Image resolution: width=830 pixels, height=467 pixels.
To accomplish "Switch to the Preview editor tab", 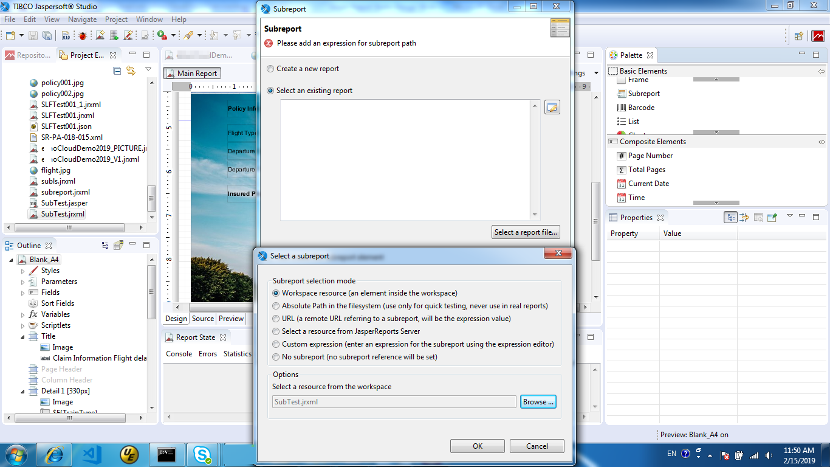I will click(231, 319).
